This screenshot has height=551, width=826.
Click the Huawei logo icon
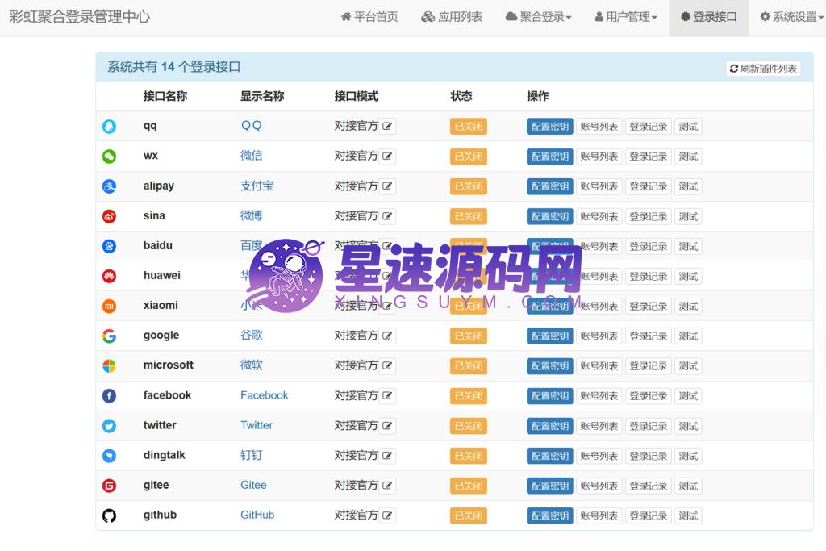click(109, 276)
